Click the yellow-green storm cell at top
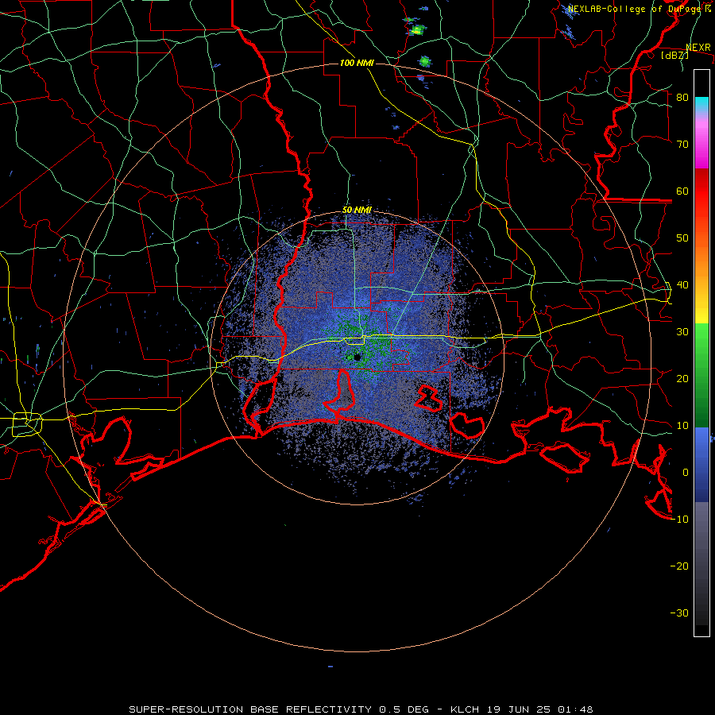The image size is (715, 715). pos(417,30)
